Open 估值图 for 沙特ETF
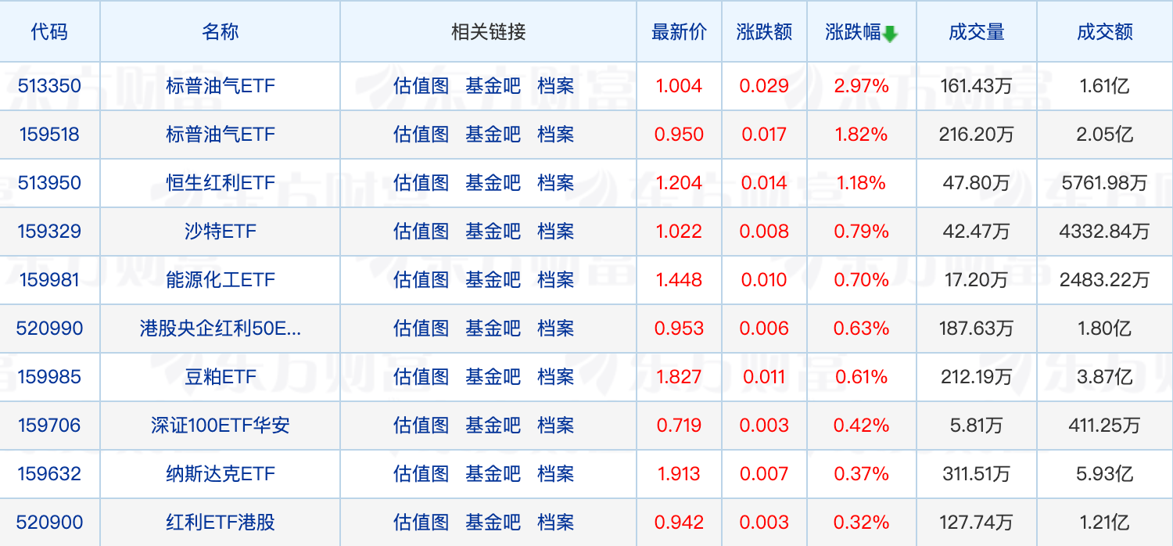The image size is (1173, 546). pyautogui.click(x=421, y=232)
